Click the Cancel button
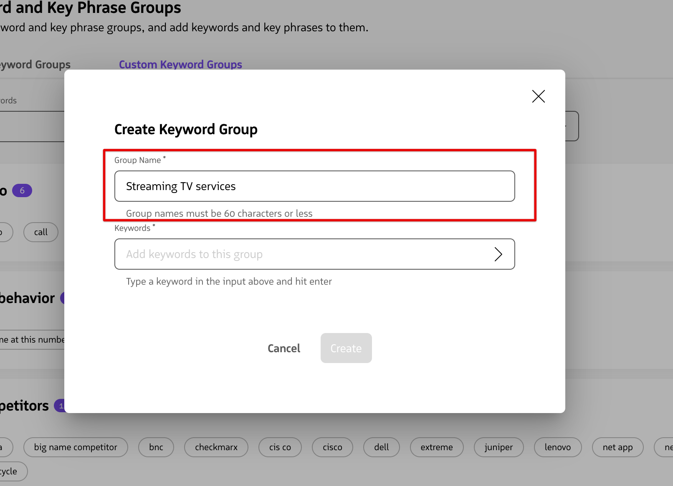Viewport: 673px width, 486px height. click(x=284, y=348)
